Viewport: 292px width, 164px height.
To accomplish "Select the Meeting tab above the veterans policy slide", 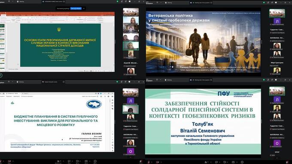I will tap(168, 3).
